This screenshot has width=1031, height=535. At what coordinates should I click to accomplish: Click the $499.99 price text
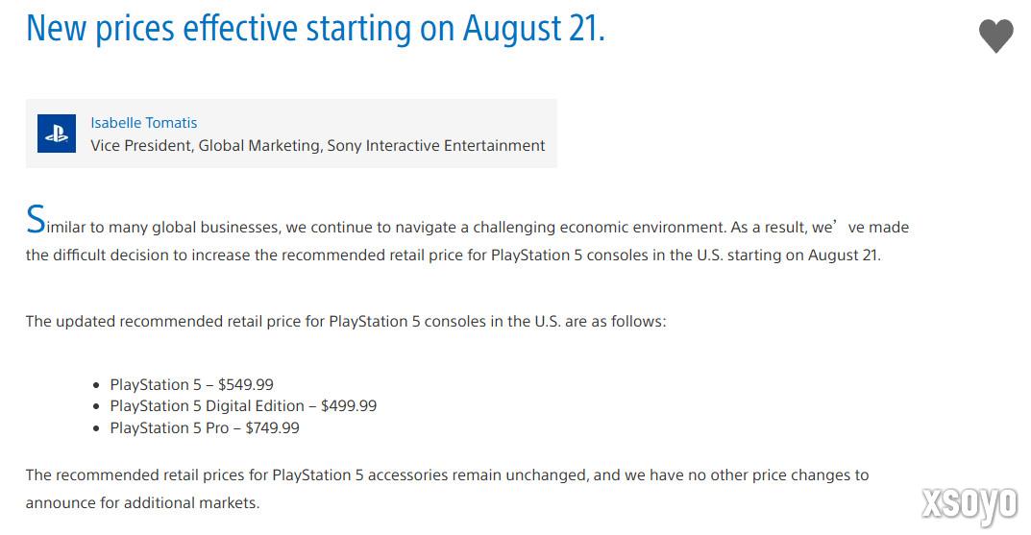pos(349,406)
